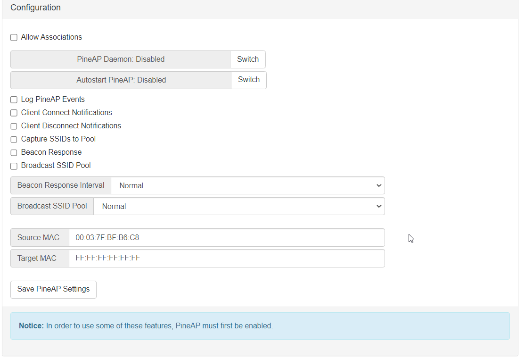Viewport: 525px width, 359px height.
Task: Click the Target MAC label
Action: tap(40, 258)
